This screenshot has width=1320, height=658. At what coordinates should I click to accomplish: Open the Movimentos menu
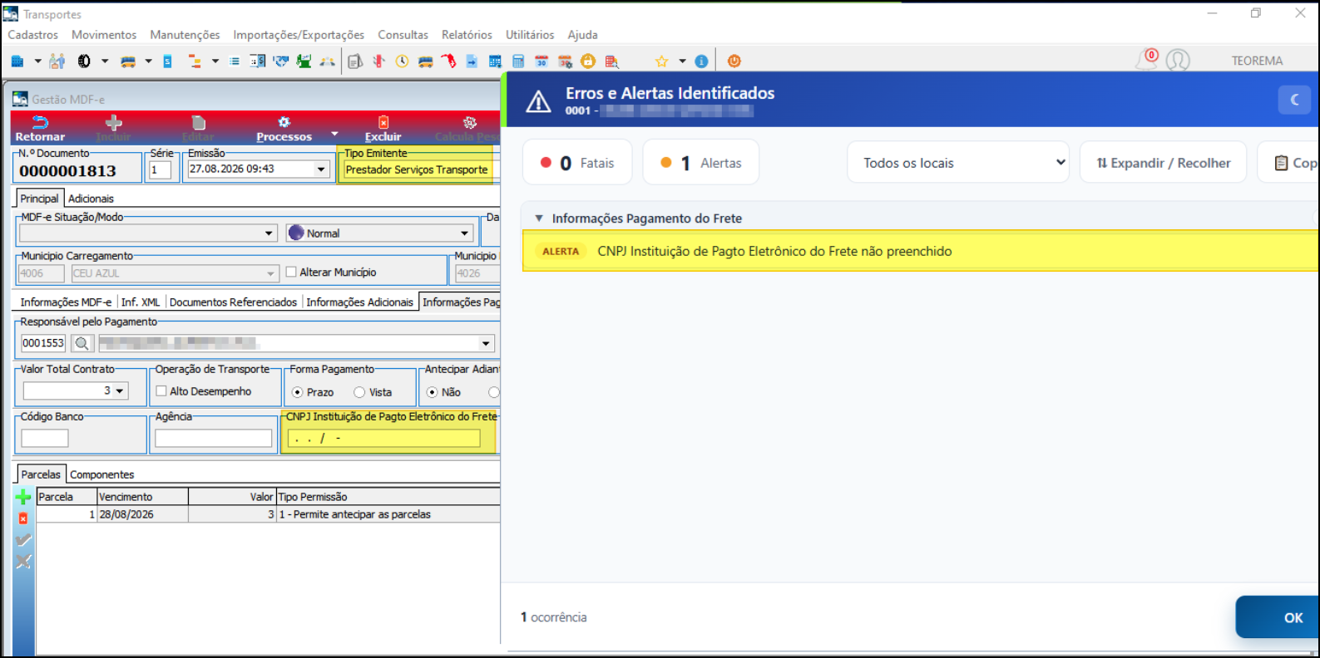coord(104,35)
